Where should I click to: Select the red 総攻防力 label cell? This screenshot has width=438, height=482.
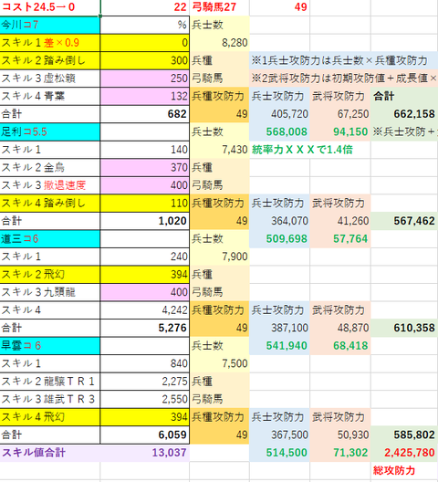click(x=404, y=470)
